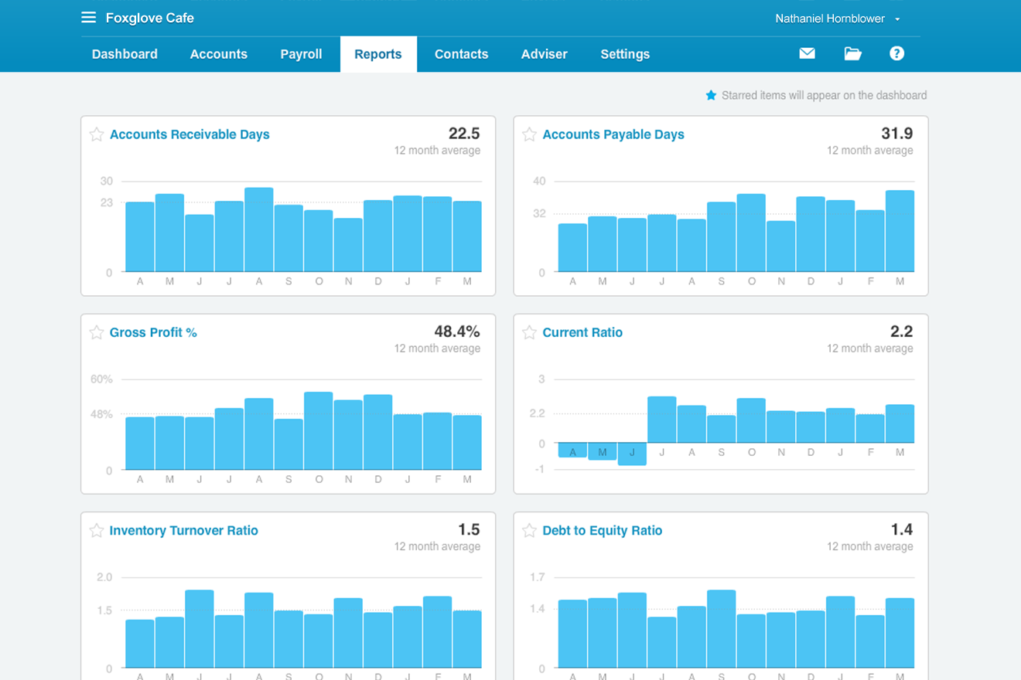The width and height of the screenshot is (1021, 680).
Task: Open the Nathaniel Hornblower account dropdown
Action: (x=831, y=18)
